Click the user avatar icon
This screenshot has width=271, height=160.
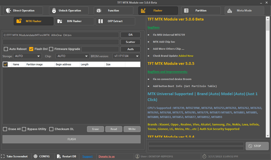pyautogui.click(x=138, y=156)
